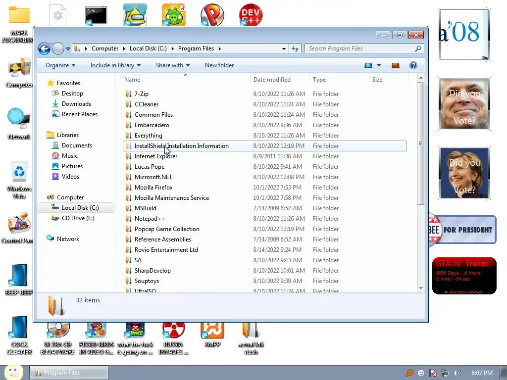
Task: Click the scrollbar down arrow
Action: click(420, 288)
